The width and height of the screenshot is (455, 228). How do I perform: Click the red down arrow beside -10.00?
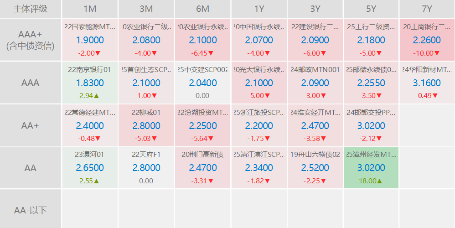(x=436, y=53)
